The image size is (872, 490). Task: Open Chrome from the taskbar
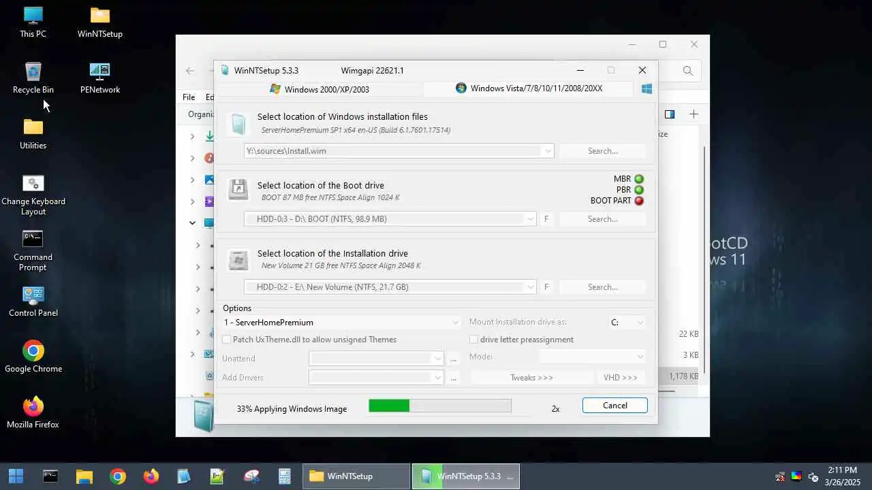coord(118,476)
